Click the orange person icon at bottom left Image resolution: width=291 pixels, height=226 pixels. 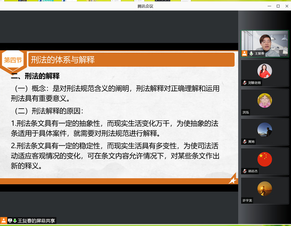(4, 221)
